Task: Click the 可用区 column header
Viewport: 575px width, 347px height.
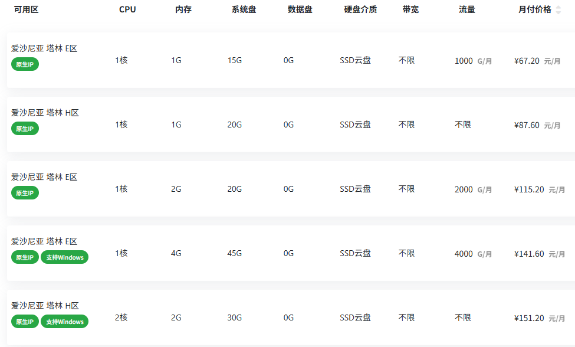Action: point(26,9)
